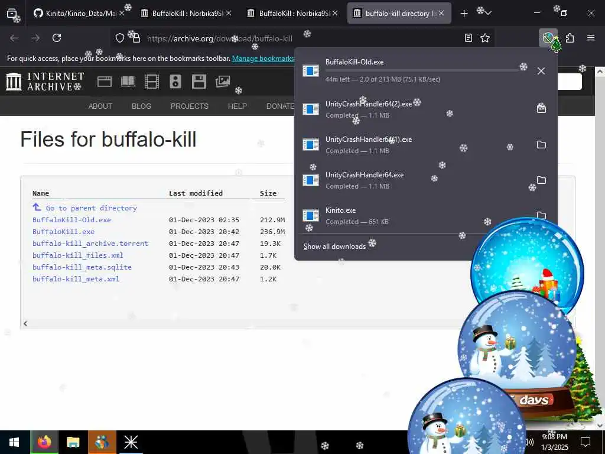Close the Kinito GitHub tab
The height and width of the screenshot is (454, 605).
122,13
